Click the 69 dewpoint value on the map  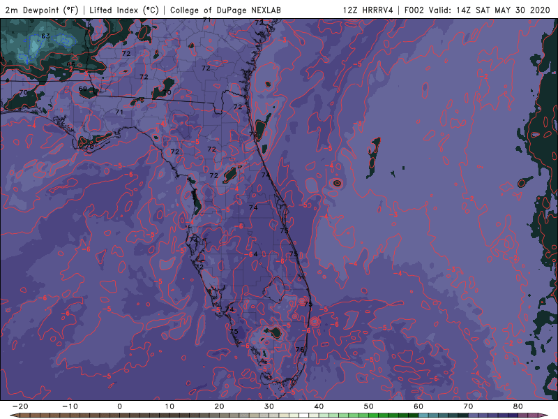pyautogui.click(x=82, y=89)
